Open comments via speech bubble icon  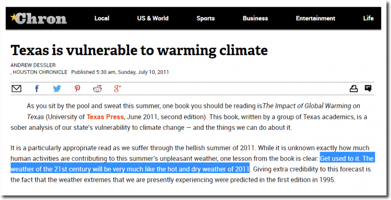point(368,88)
